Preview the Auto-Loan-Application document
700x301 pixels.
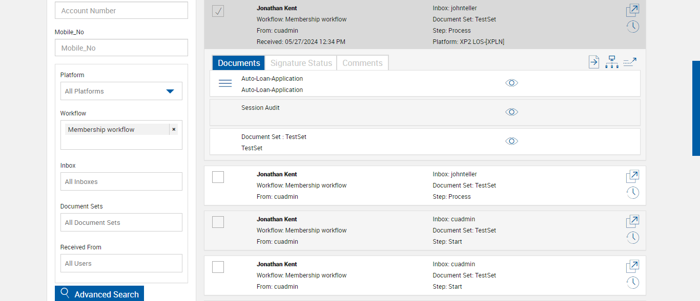(511, 83)
